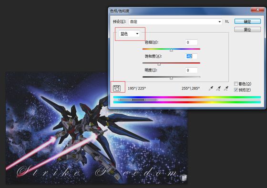Click the lightness slider handle
Image resolution: width=267 pixels, height=188 pixels.
coord(171,78)
